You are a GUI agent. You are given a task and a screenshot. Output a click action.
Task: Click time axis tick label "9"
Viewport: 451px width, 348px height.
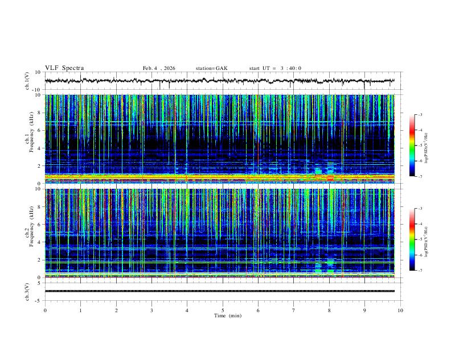pyautogui.click(x=364, y=310)
